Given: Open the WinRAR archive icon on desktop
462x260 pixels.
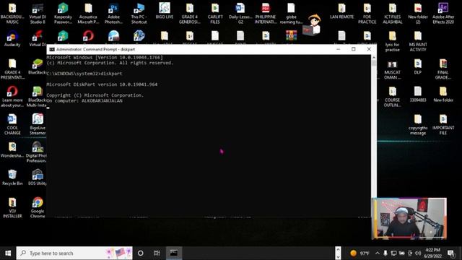Looking at the screenshot, I should (x=291, y=35).
